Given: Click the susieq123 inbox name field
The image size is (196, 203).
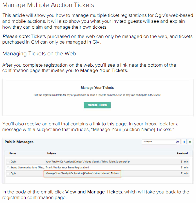Looking at the screenshot, I should [x=158, y=142].
